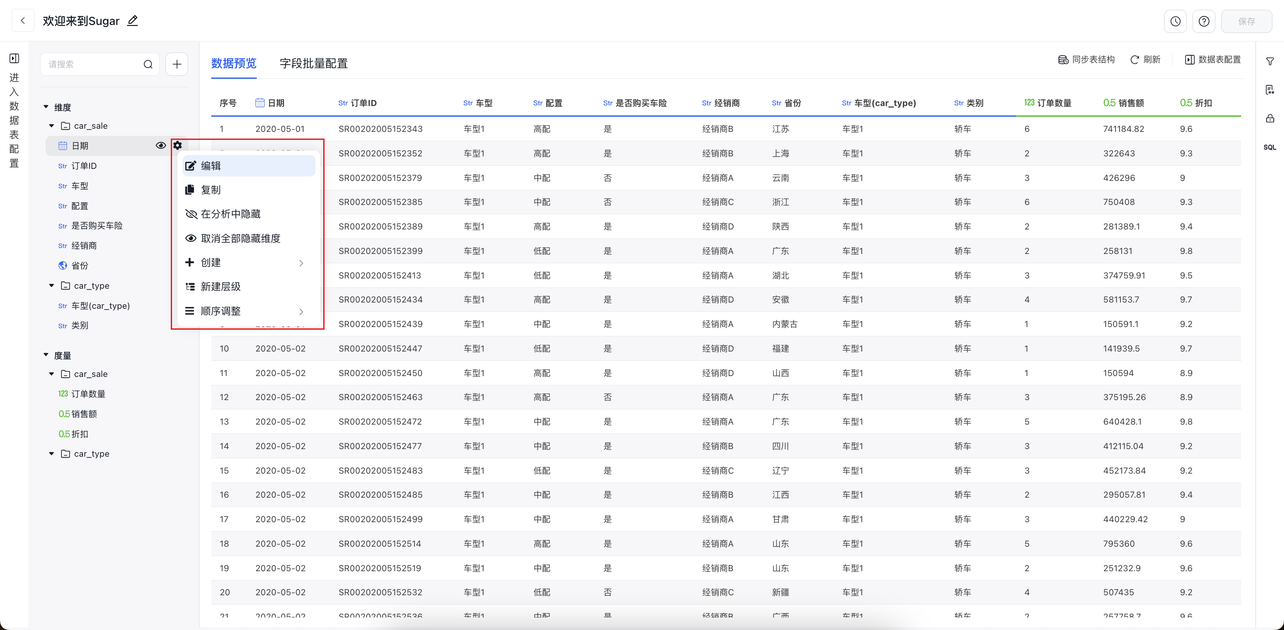
Task: Click the 保存 button
Action: pos(1246,21)
